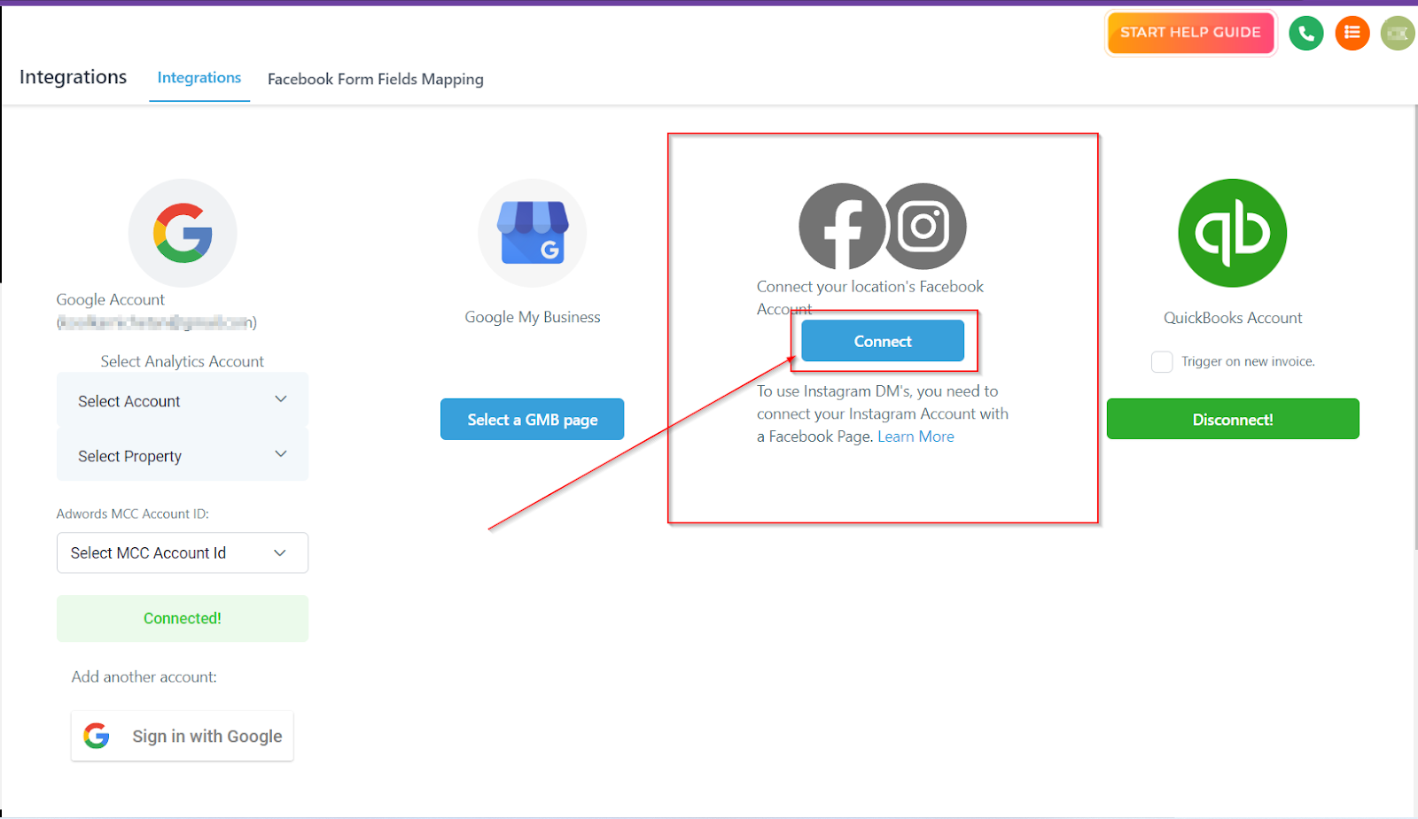The image size is (1418, 819).
Task: Open the orange list menu icon
Action: click(x=1352, y=34)
